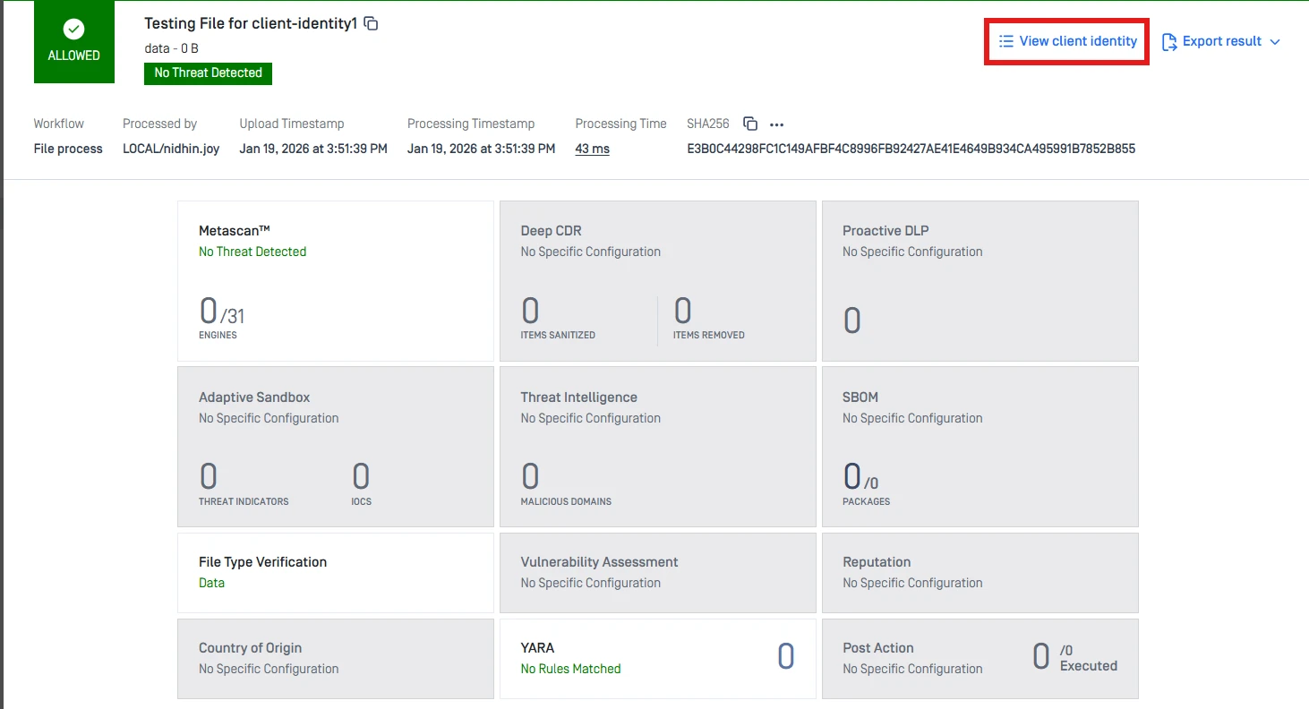1309x709 pixels.
Task: Select the Vulnerability Assessment card
Action: [657, 573]
